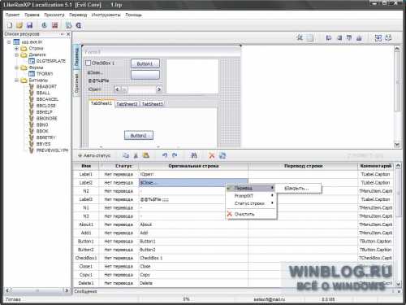Open the Перевод submenu arrow in the context menu
This screenshot has width=406, height=305.
[x=272, y=188]
